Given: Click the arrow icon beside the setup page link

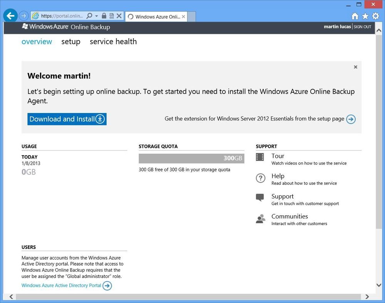Looking at the screenshot, I should (x=351, y=119).
